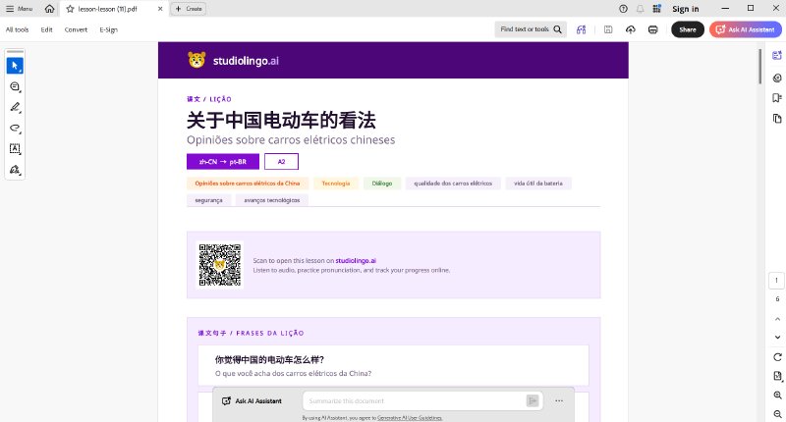
Task: Click Ask AI Assistant in floating bar
Action: click(252, 401)
